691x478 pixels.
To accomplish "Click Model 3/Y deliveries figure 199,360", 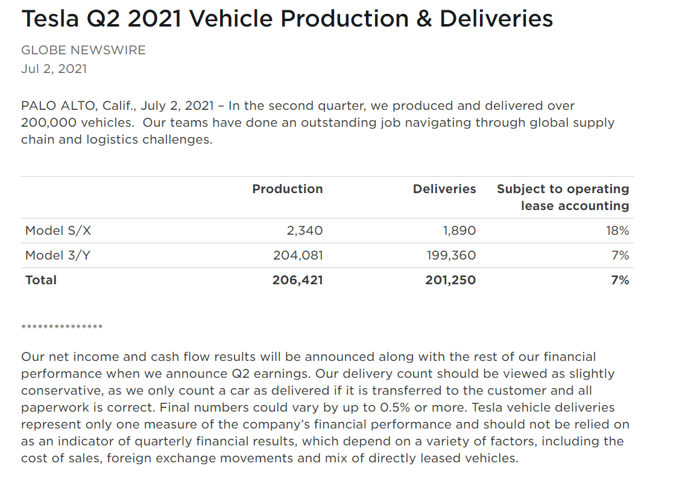I will tap(451, 255).
